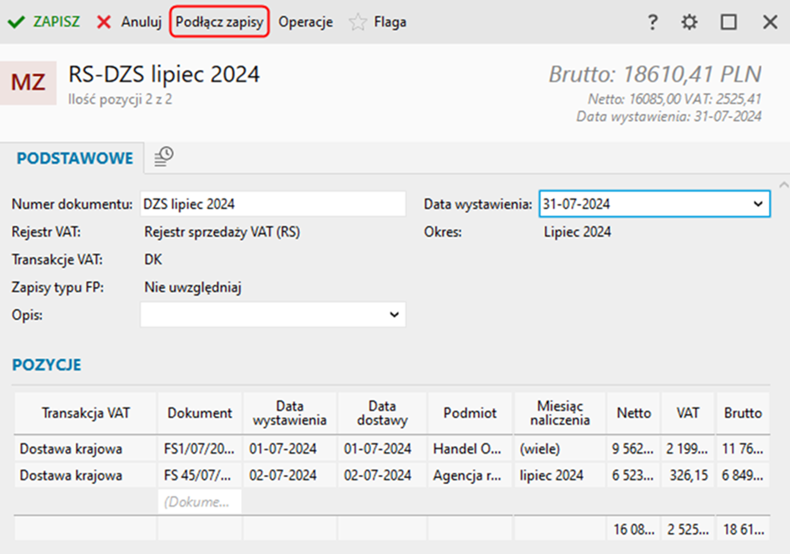Image resolution: width=790 pixels, height=554 pixels.
Task: Edit the Numer dokumentu field
Action: pos(273,204)
